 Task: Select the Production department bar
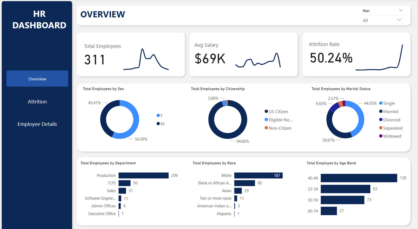coord(144,175)
